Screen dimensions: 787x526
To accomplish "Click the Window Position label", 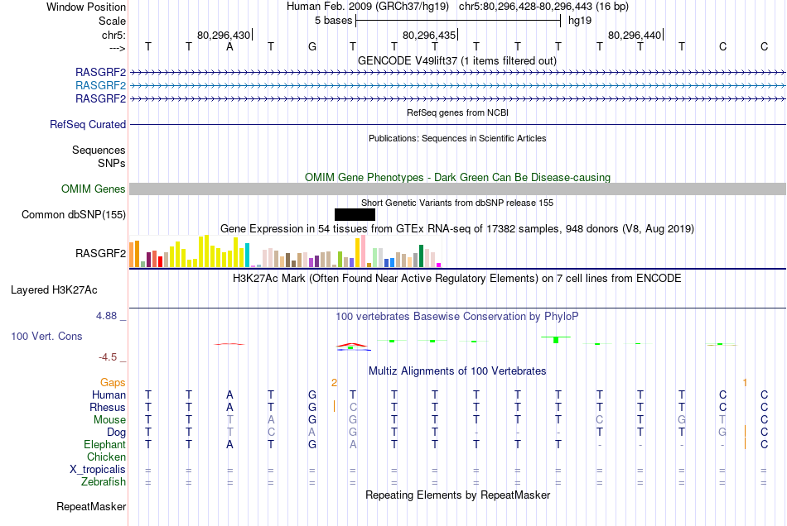I will click(x=86, y=7).
